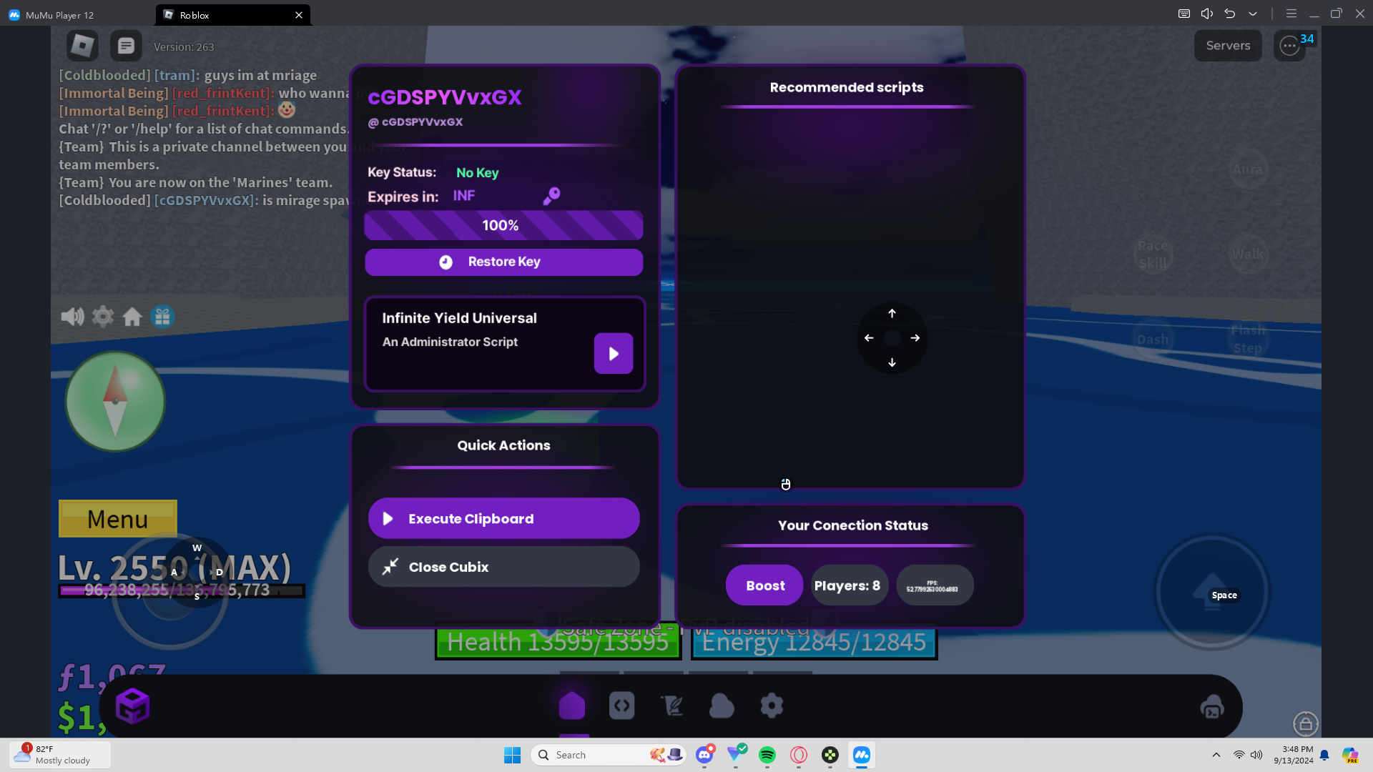This screenshot has width=1373, height=772.
Task: Open the three-dots menu with badge 34
Action: click(x=1289, y=46)
